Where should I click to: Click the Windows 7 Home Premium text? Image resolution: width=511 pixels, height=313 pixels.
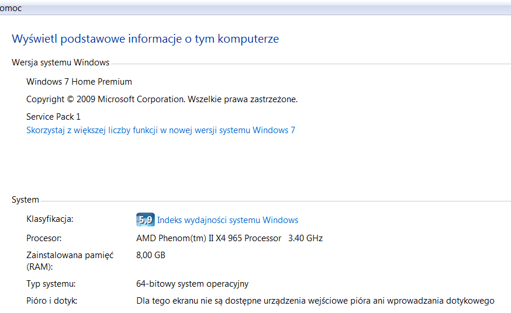79,82
